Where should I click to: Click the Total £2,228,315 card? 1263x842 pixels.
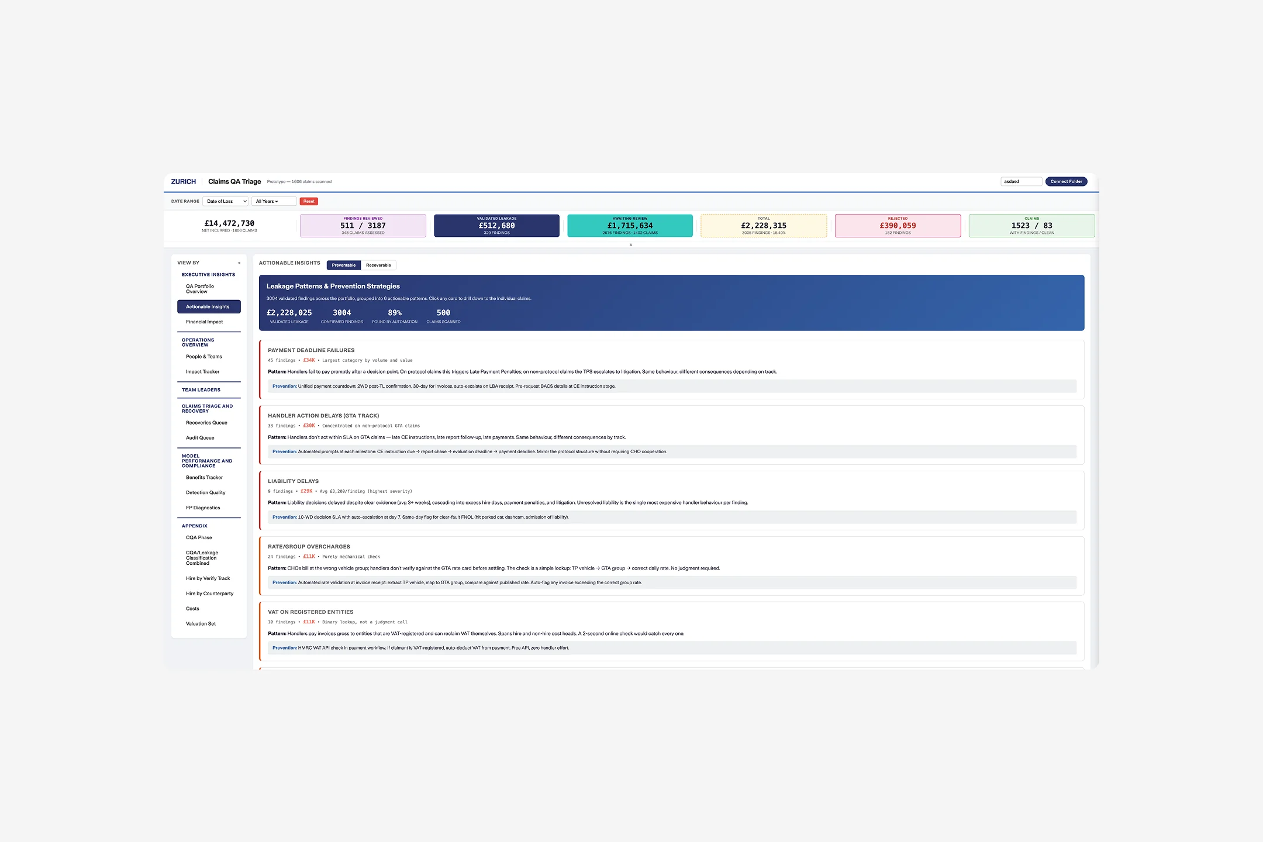pos(764,226)
